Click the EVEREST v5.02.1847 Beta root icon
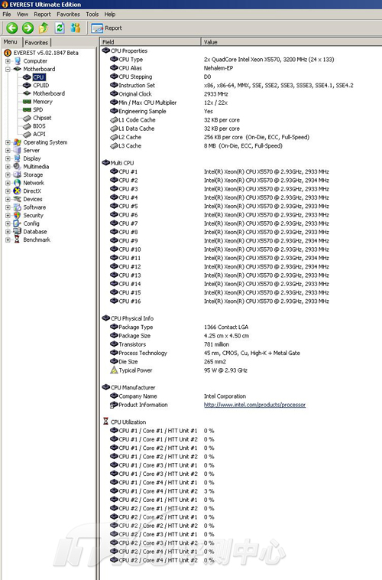Viewport: 382px width, 580px height. click(8, 53)
